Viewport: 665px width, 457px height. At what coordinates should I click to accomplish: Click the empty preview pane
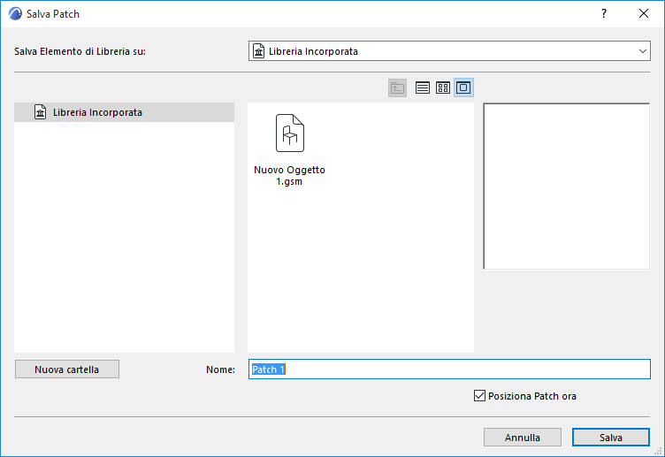click(x=567, y=187)
